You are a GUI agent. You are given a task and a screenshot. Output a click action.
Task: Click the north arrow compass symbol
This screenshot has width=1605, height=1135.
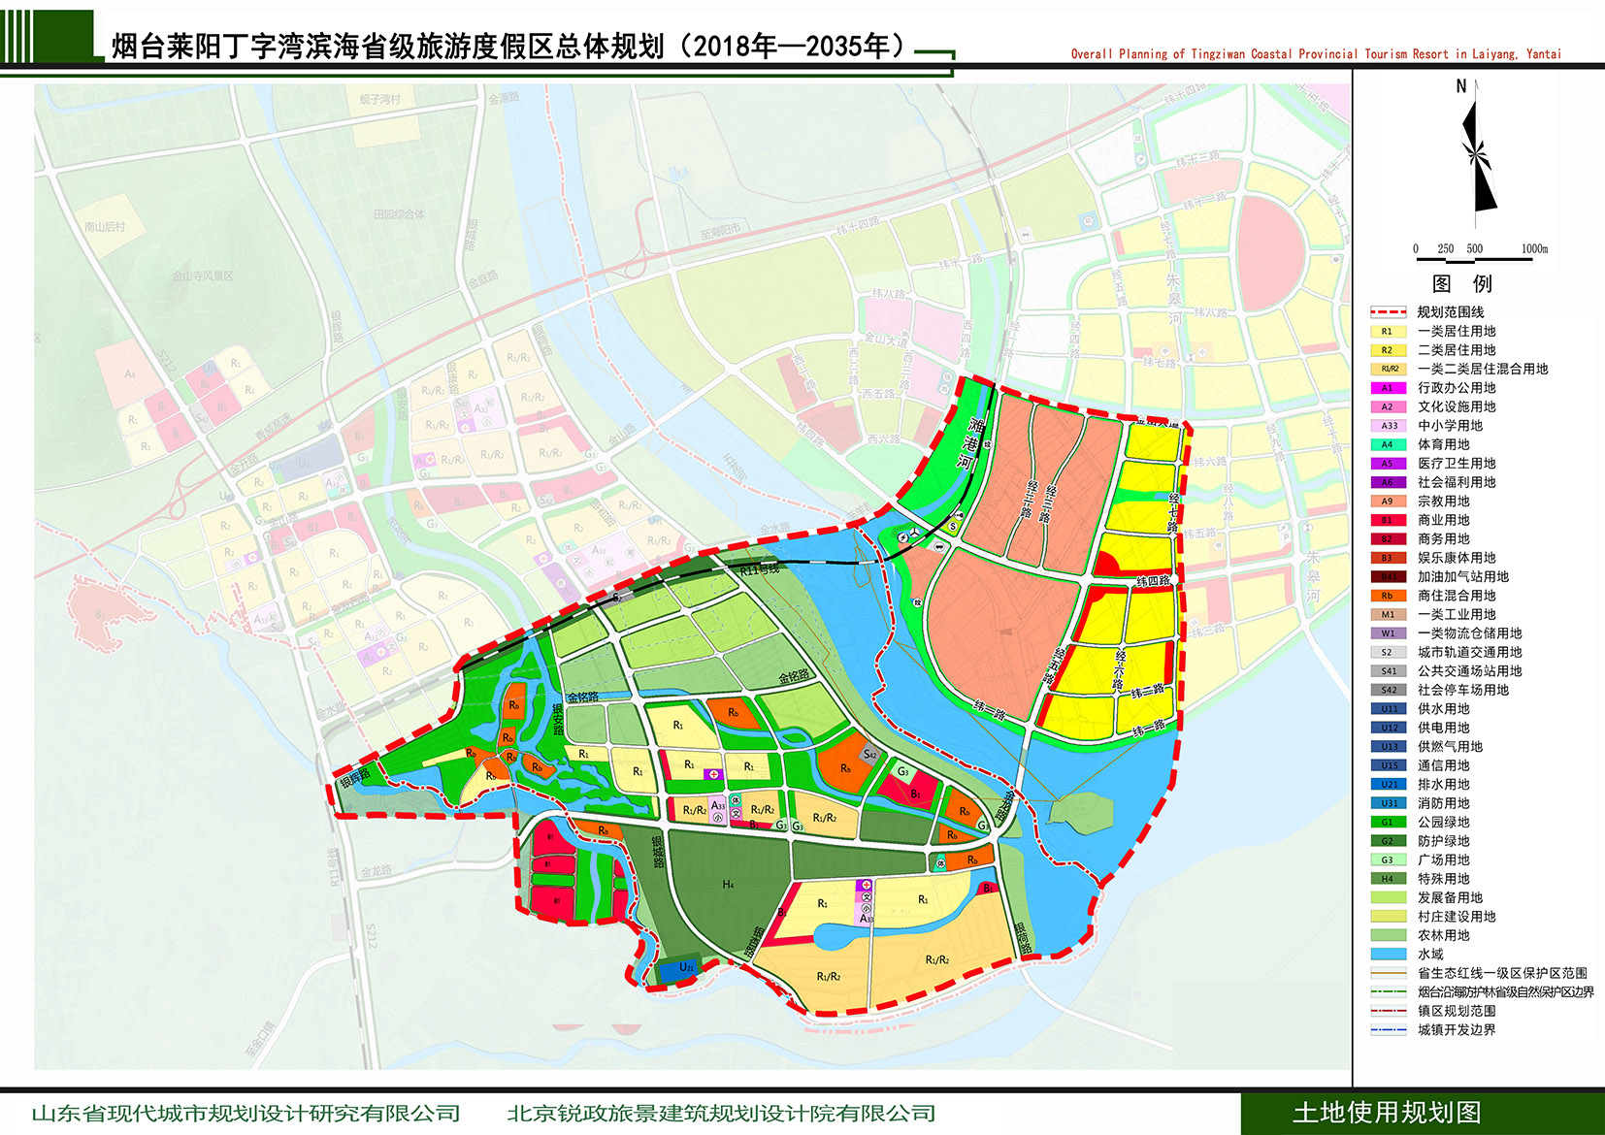pos(1477,153)
